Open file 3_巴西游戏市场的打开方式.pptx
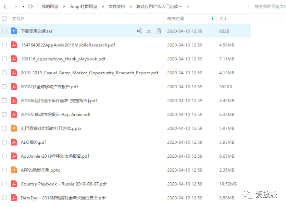The height and width of the screenshot is (207, 286). 51,128
